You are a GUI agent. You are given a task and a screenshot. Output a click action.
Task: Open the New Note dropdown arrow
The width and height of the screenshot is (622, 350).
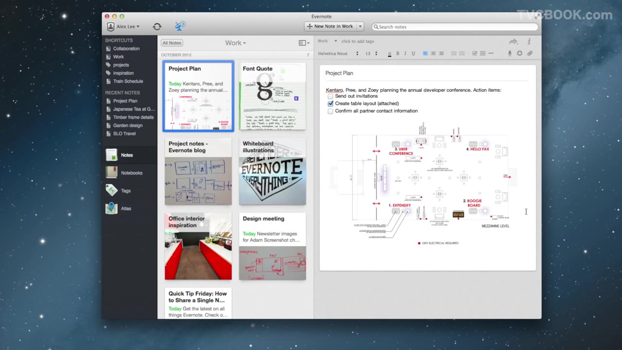[360, 26]
